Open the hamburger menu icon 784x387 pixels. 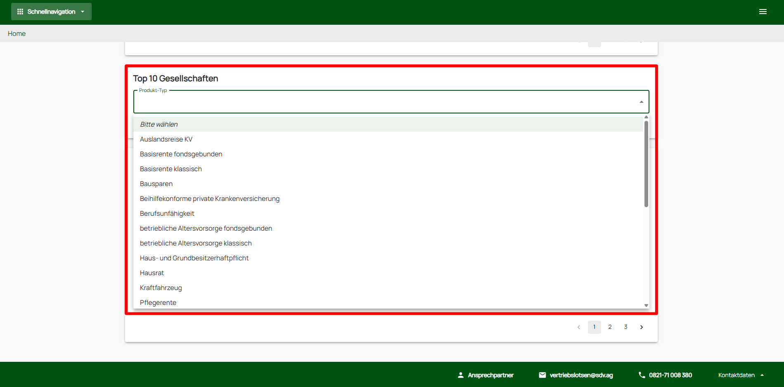pos(763,12)
